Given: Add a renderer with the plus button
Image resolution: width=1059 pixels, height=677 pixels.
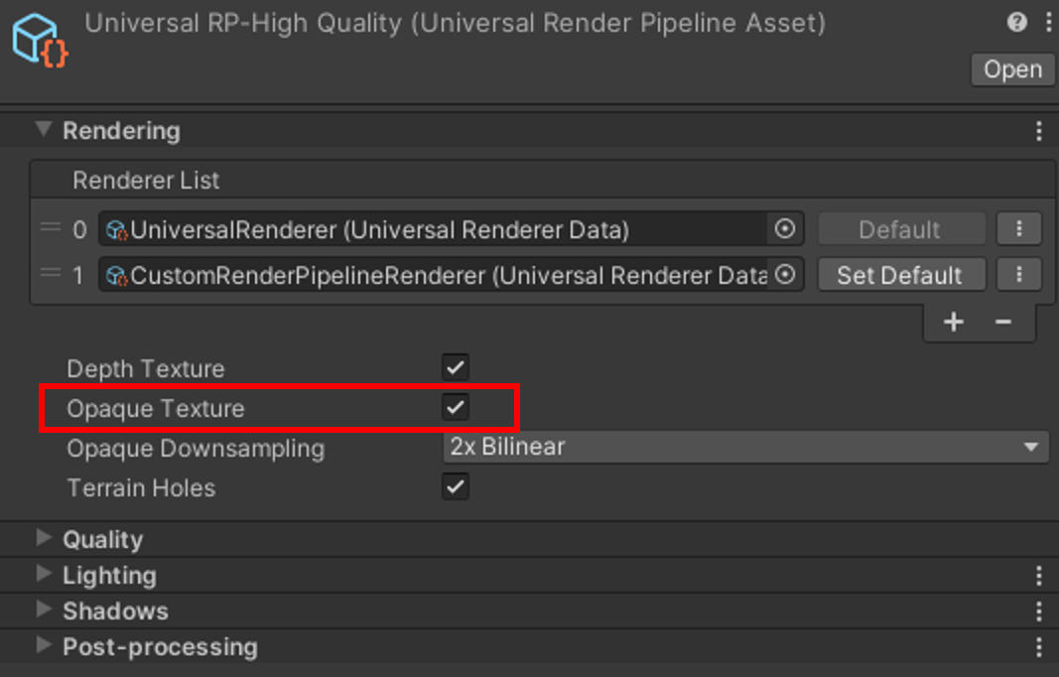Looking at the screenshot, I should coord(954,322).
